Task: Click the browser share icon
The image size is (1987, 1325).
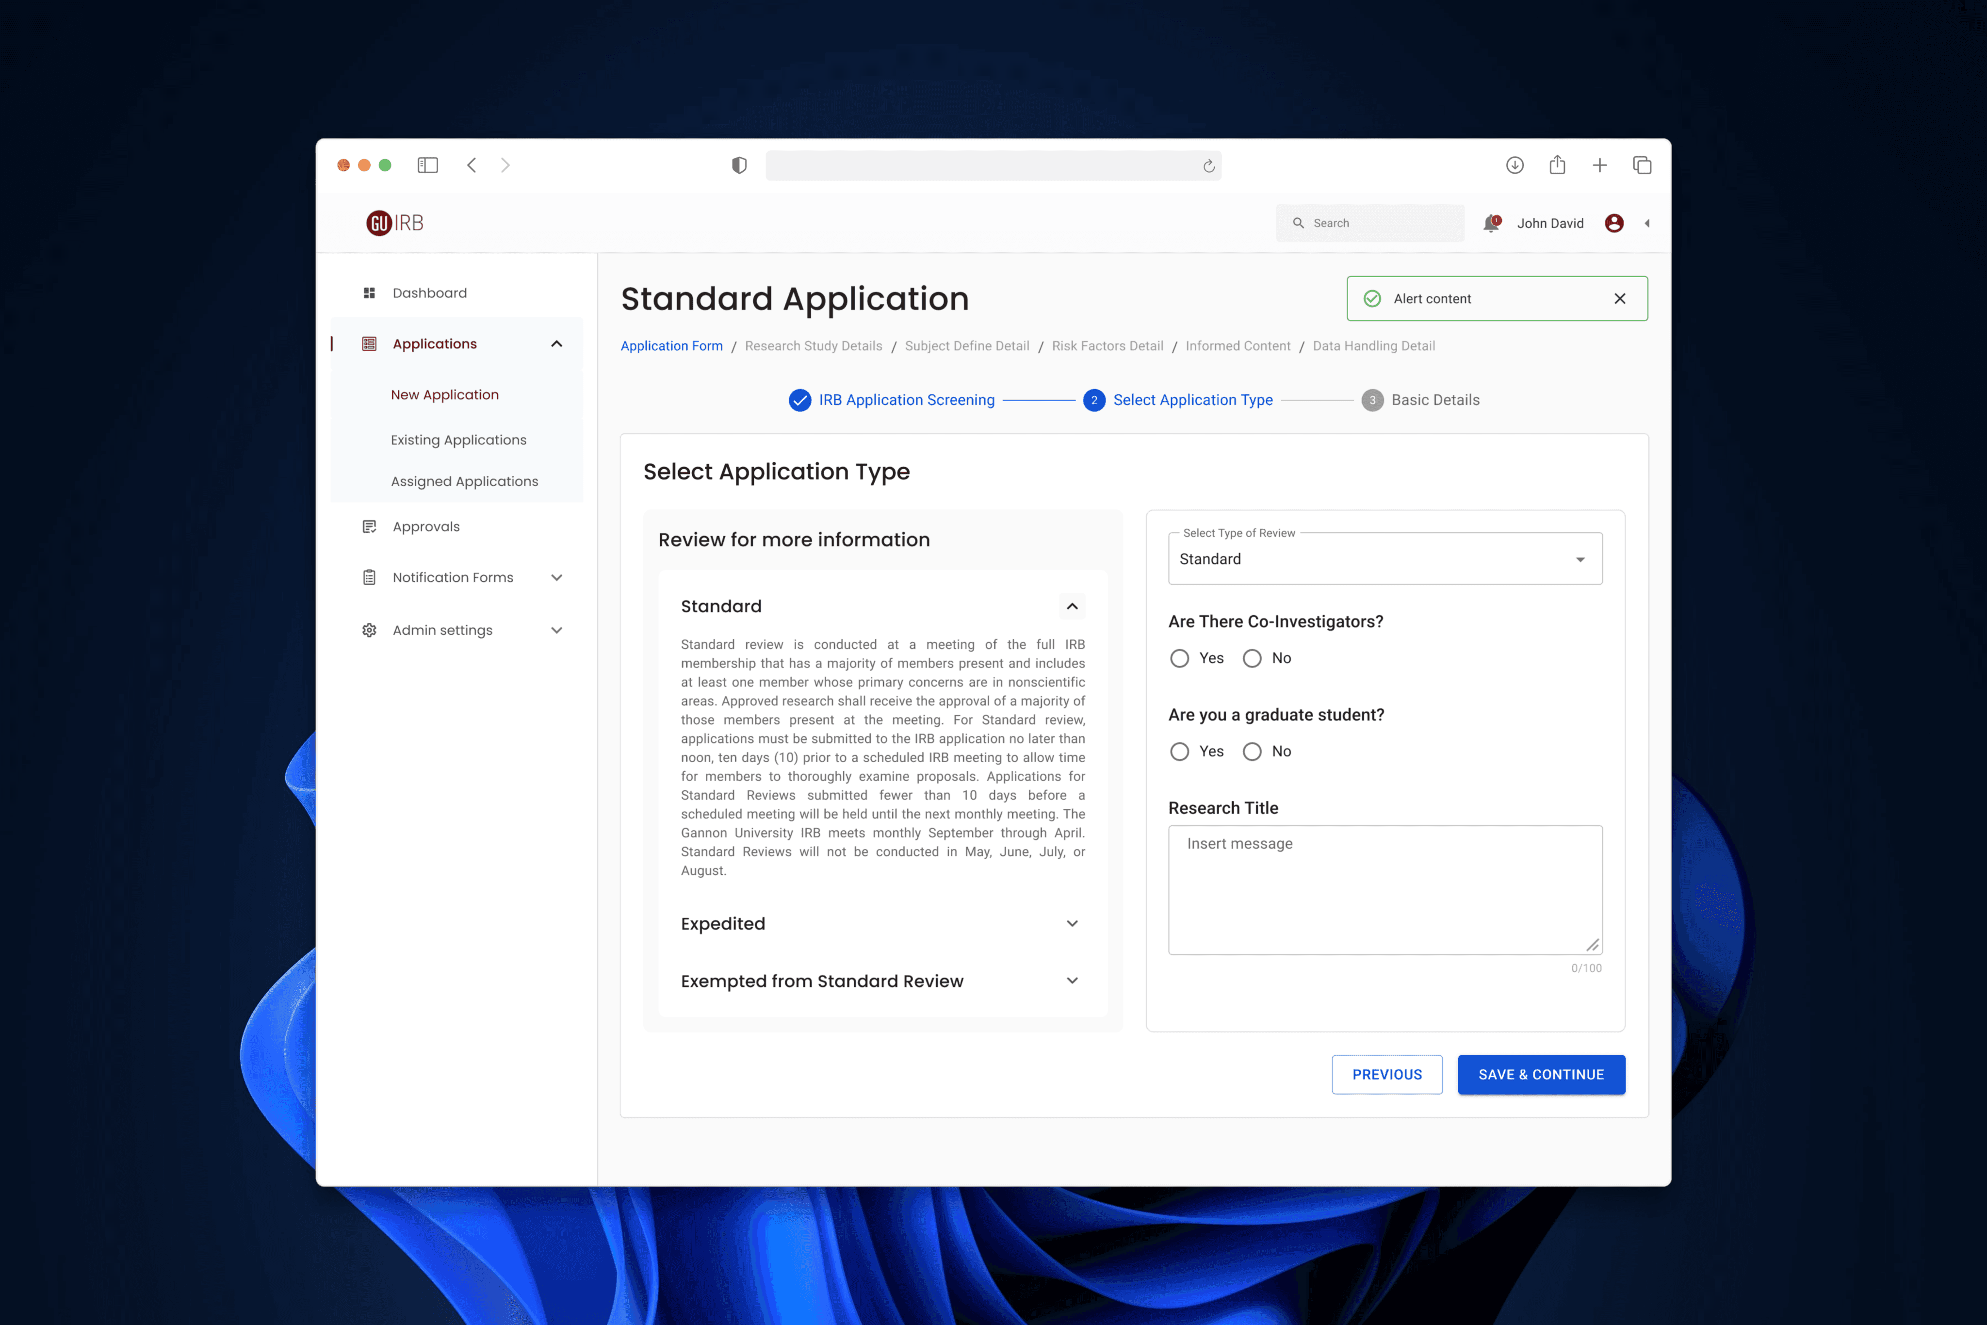Action: coord(1557,165)
